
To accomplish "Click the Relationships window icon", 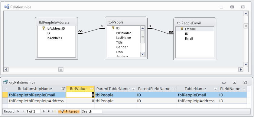I will 7,7.
